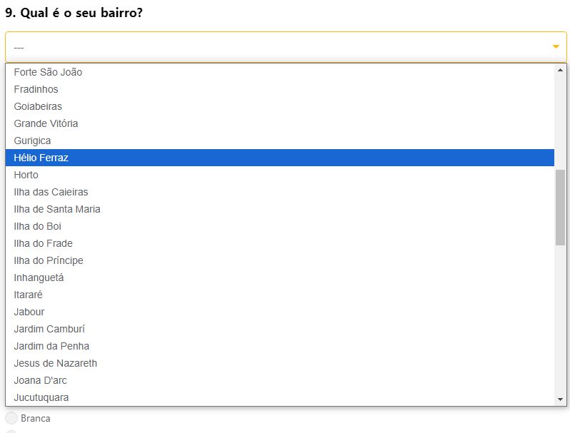Choose Forte São João option
Screen dimensions: 570x433
pyautogui.click(x=48, y=72)
